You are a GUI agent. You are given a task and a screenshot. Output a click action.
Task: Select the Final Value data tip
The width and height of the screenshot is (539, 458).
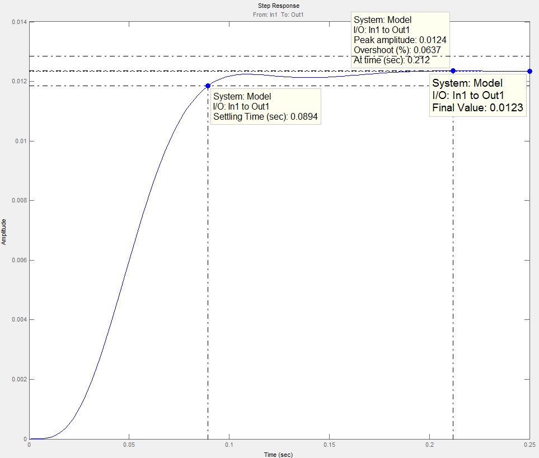tap(478, 96)
